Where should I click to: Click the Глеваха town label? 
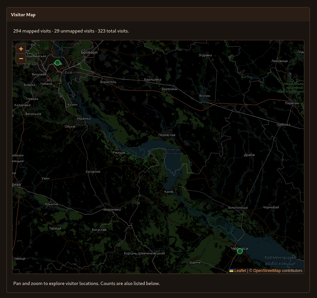(32, 99)
